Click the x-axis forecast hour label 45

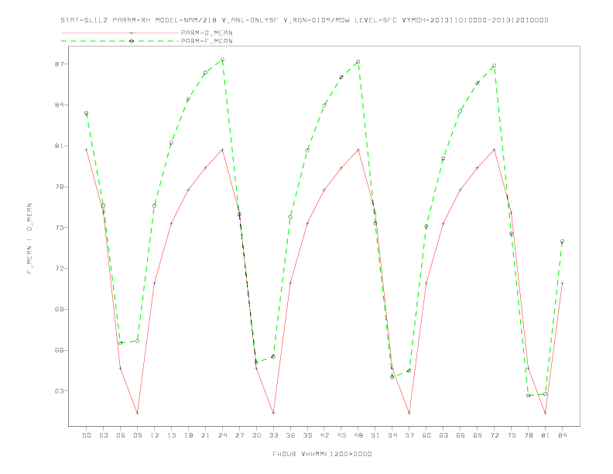pyautogui.click(x=341, y=435)
